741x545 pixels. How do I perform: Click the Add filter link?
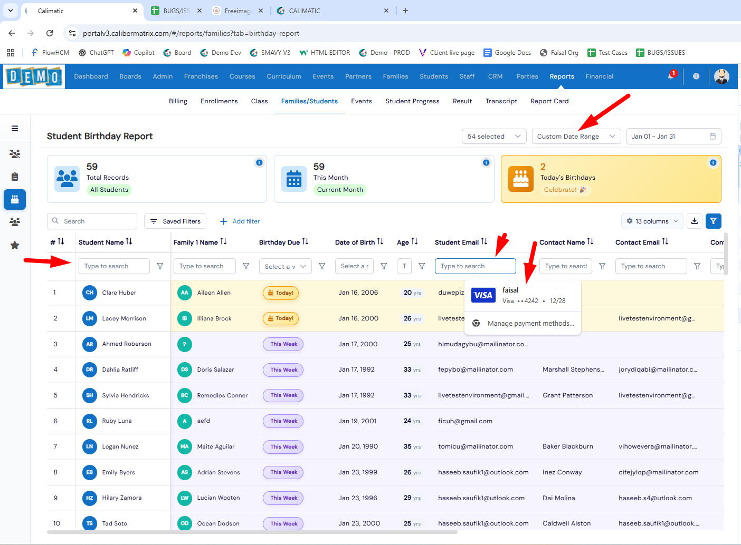(240, 221)
